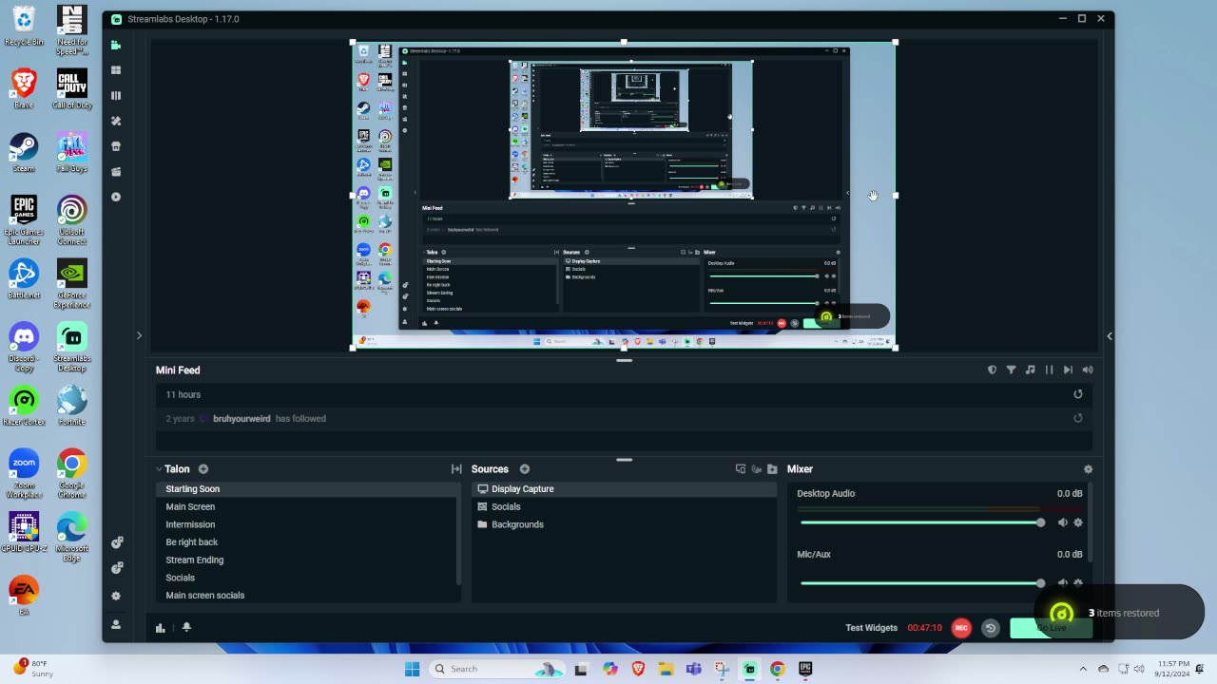
Task: Open the App Store storefront icon
Action: (116, 146)
